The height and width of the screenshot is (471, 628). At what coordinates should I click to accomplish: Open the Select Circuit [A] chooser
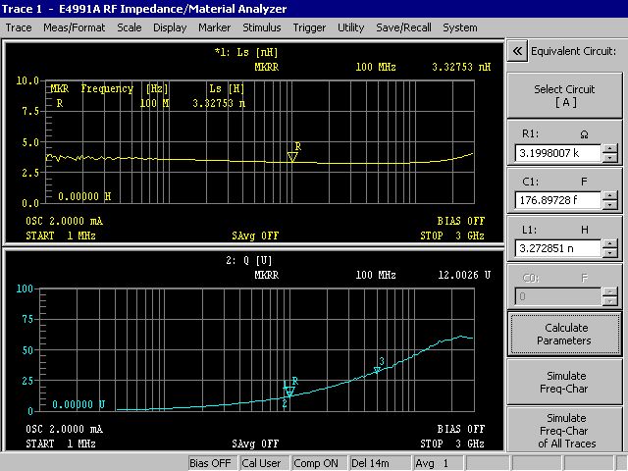(563, 95)
